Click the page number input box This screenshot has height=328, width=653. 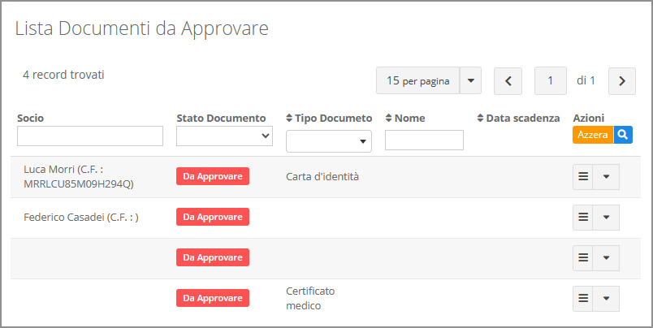(551, 80)
